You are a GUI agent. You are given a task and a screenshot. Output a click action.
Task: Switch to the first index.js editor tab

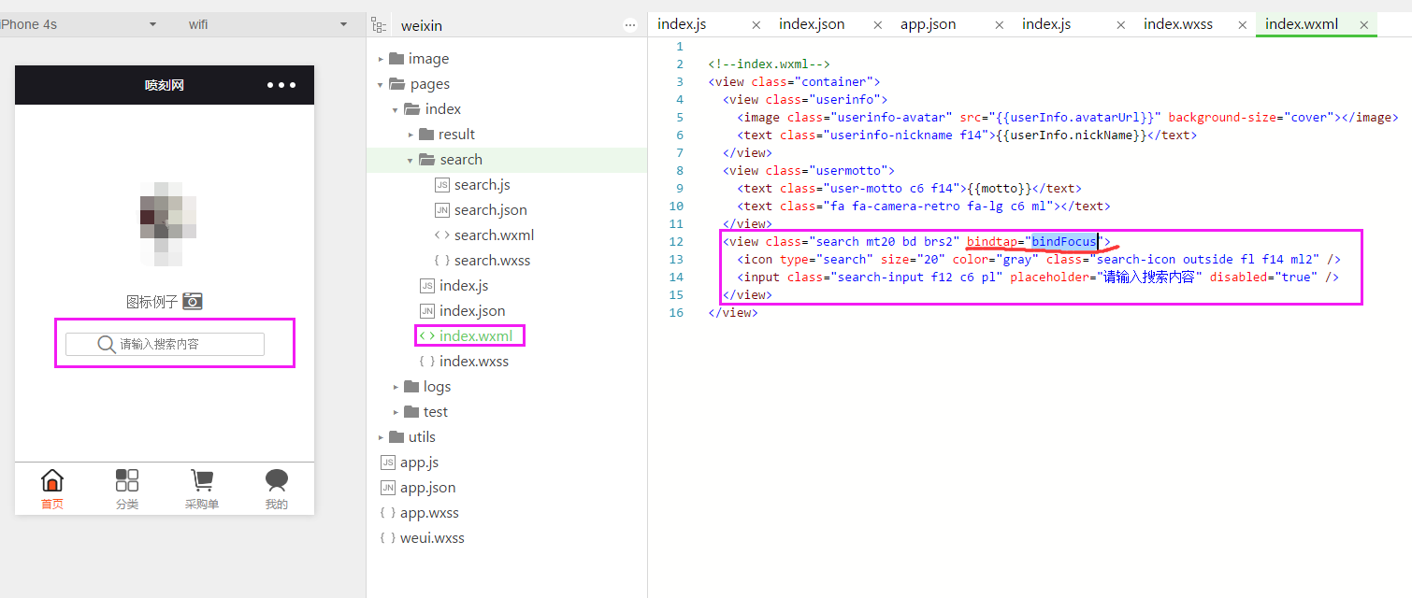pos(682,24)
